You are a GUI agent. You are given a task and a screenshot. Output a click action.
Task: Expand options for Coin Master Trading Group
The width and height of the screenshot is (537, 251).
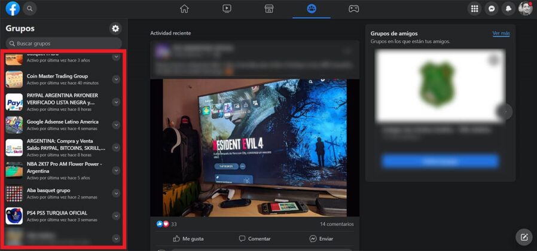[x=116, y=79]
